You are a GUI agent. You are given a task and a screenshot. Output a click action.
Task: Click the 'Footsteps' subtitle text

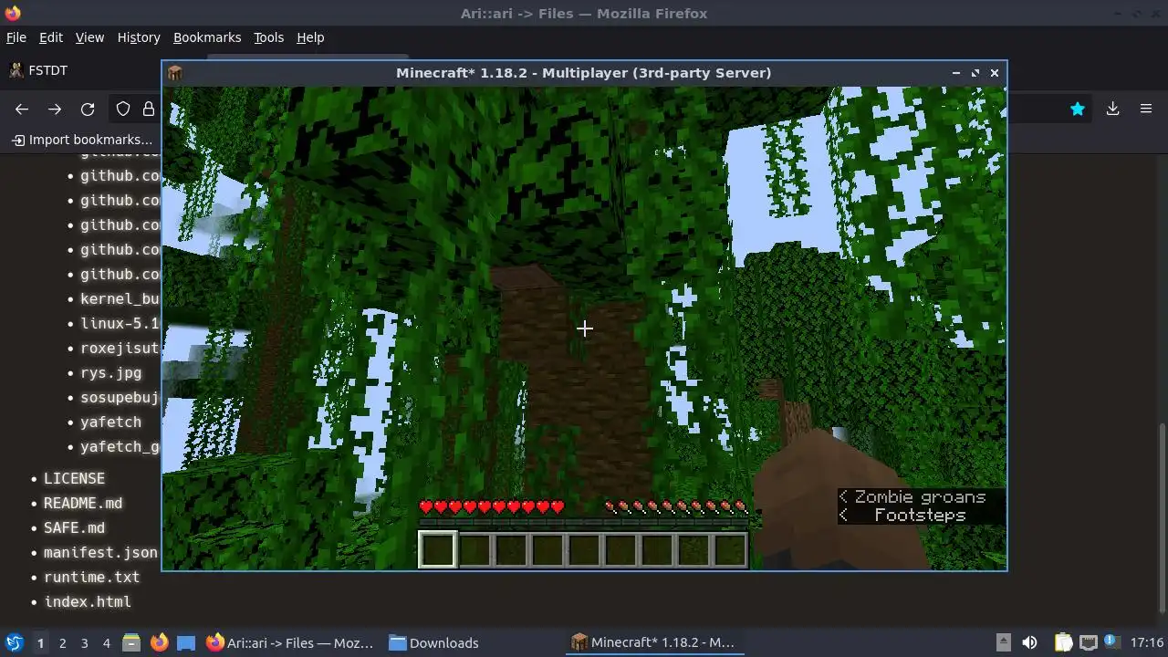click(x=920, y=516)
